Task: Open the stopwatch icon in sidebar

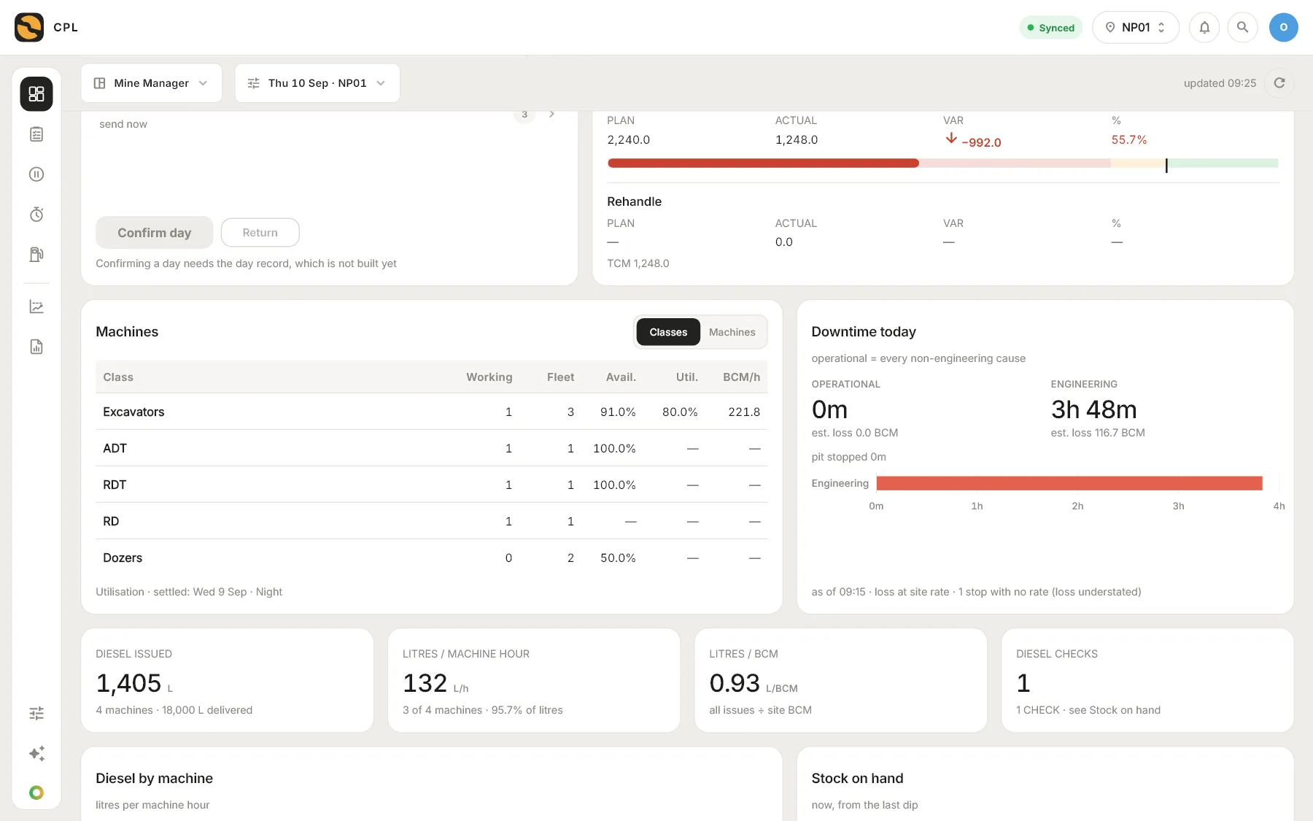Action: [x=36, y=215]
